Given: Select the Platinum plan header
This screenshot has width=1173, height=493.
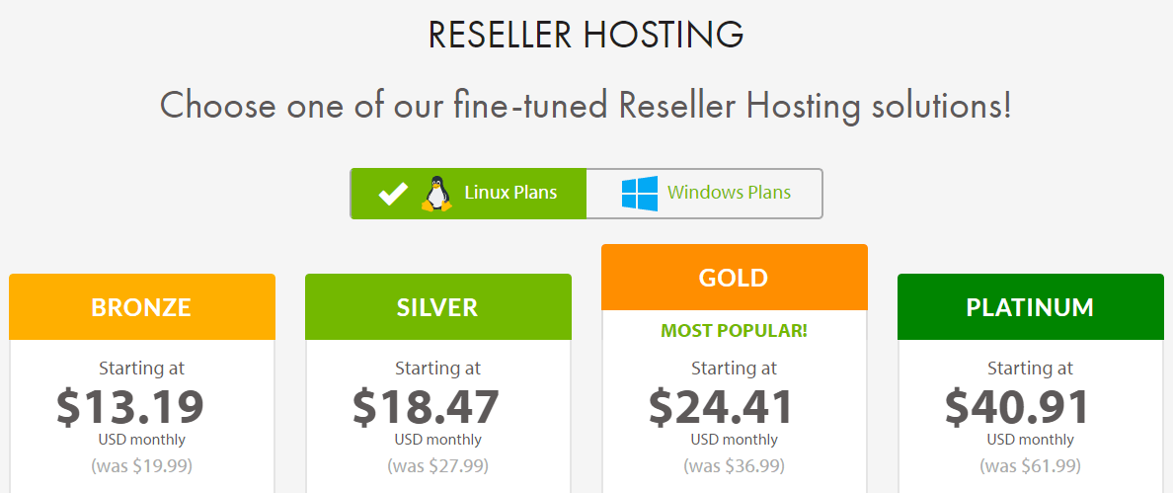Looking at the screenshot, I should [x=1031, y=306].
